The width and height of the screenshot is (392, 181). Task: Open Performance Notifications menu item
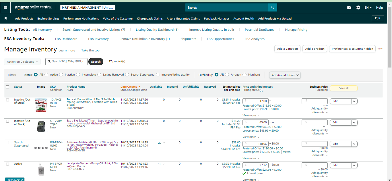pyautogui.click(x=81, y=18)
